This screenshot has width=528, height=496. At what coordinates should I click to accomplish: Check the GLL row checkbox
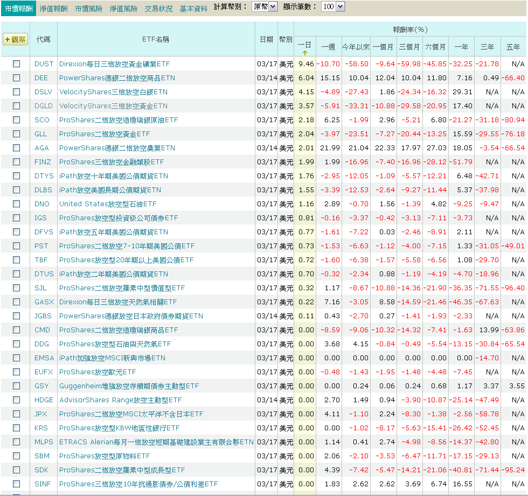click(x=16, y=134)
